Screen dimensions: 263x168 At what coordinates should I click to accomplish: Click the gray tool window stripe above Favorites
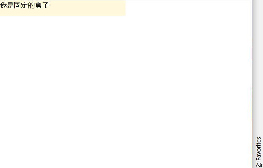[258, 67]
